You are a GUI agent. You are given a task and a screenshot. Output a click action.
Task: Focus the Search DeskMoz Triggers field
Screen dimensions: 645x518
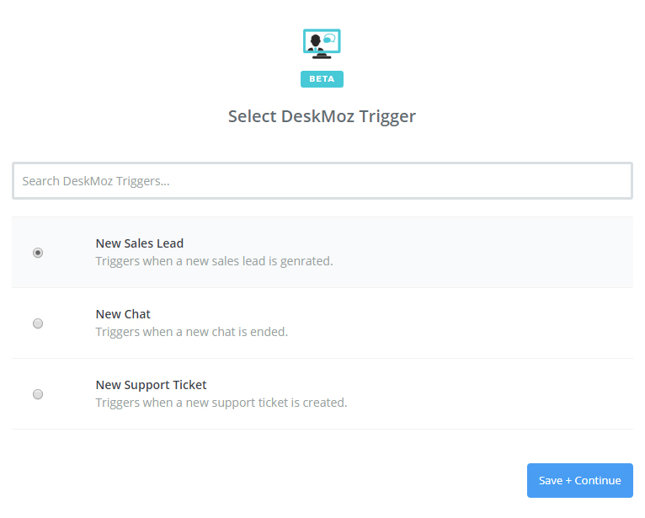[x=322, y=181]
